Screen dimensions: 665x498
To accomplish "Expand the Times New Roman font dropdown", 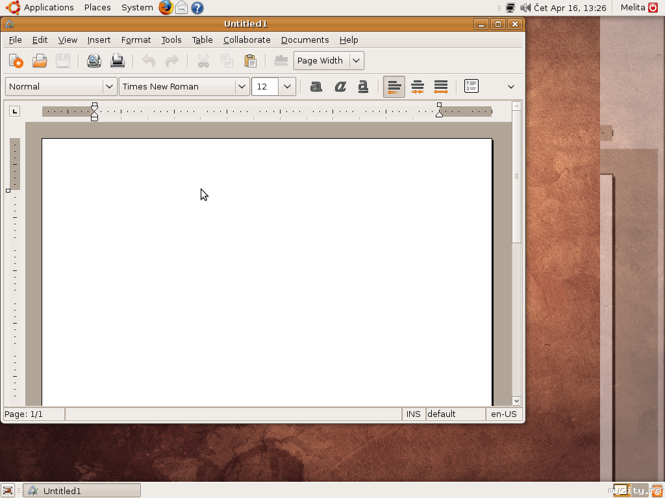I will coord(242,86).
